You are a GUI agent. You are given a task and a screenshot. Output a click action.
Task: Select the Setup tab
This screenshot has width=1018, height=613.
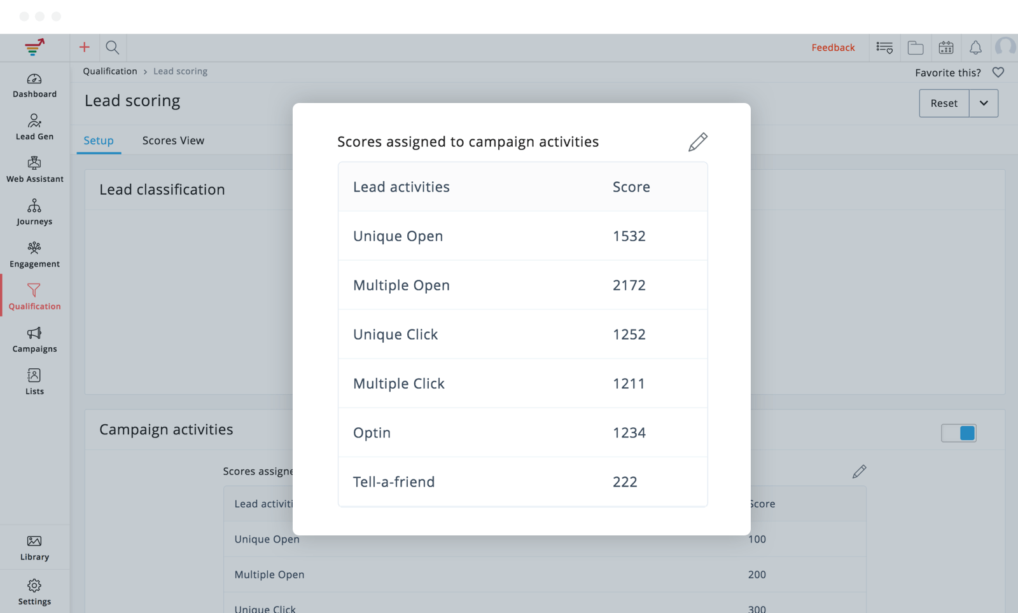[x=99, y=141]
